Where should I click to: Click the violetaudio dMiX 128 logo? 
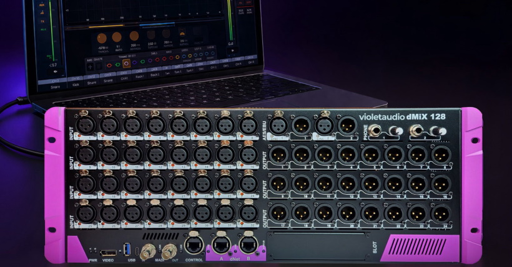point(402,116)
